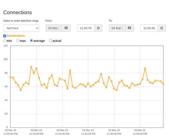Select the max radio button
The image size is (169, 136).
coord(18,40)
